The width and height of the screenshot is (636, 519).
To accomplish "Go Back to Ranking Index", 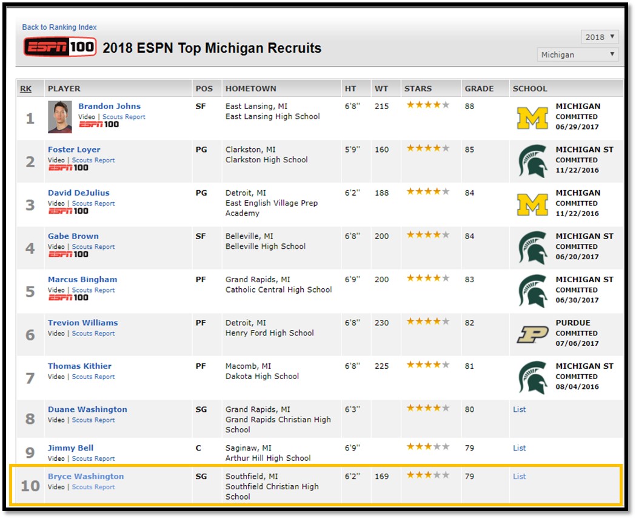I will tap(59, 27).
